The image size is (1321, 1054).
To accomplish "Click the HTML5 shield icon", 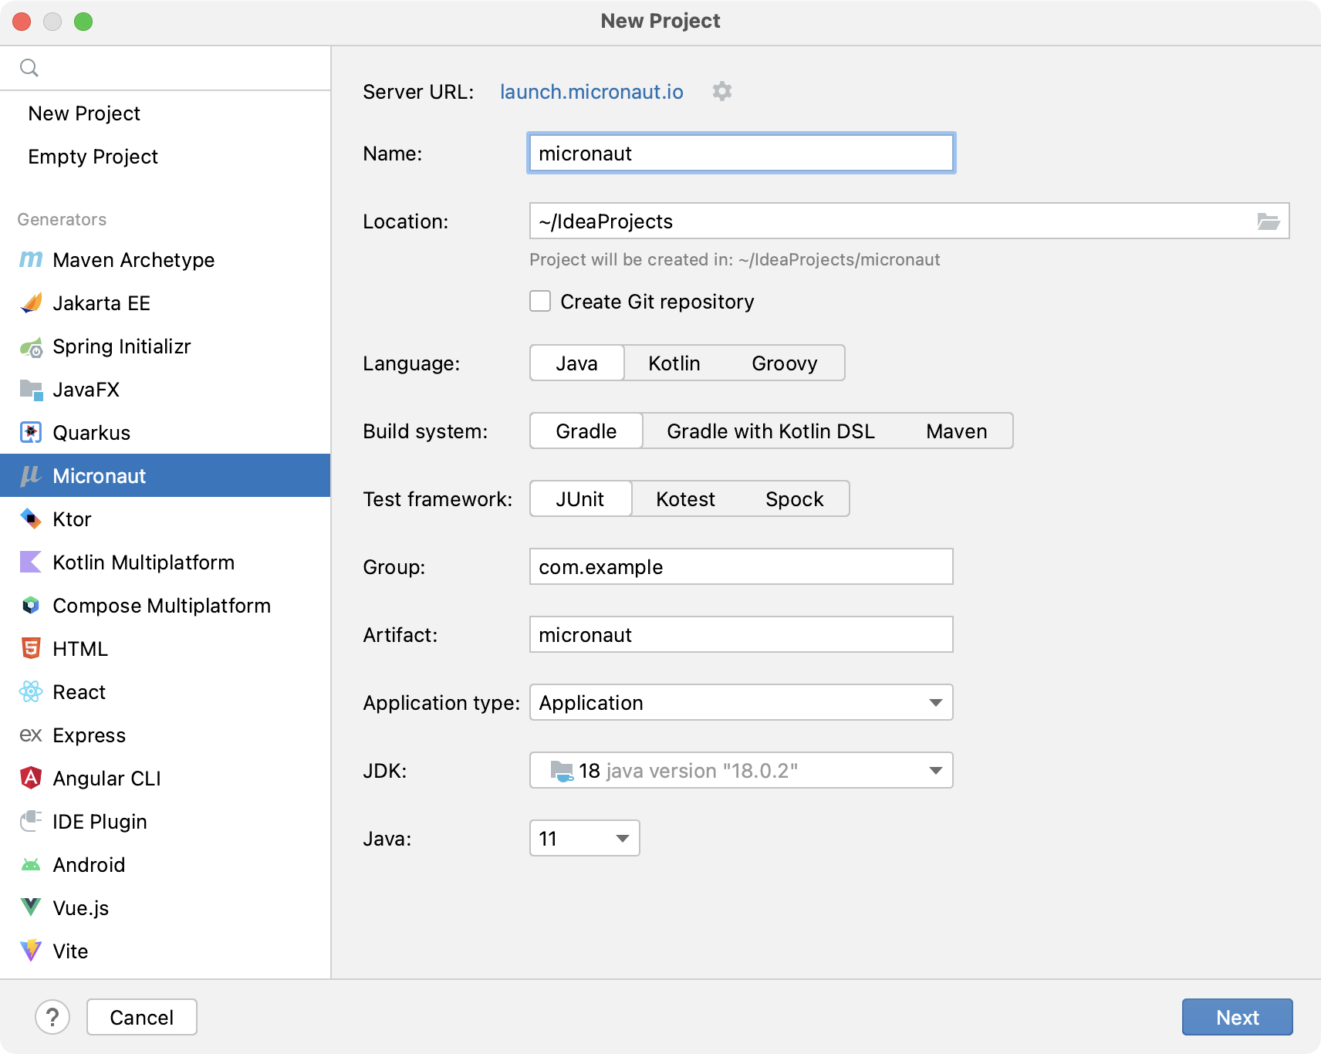I will pos(31,649).
